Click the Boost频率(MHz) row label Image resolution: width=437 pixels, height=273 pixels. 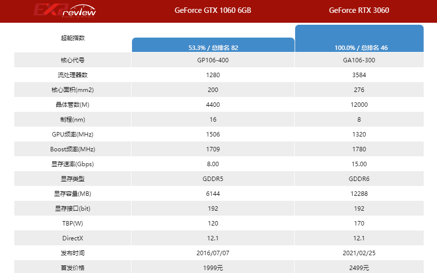[x=73, y=149]
